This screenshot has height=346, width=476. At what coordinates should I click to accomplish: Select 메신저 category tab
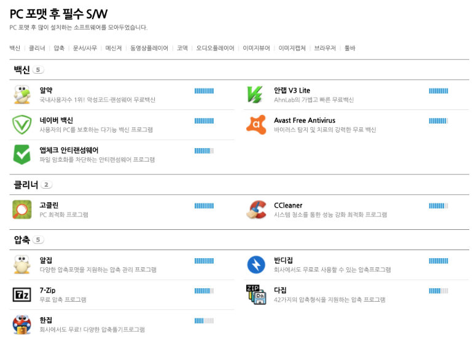coord(114,48)
